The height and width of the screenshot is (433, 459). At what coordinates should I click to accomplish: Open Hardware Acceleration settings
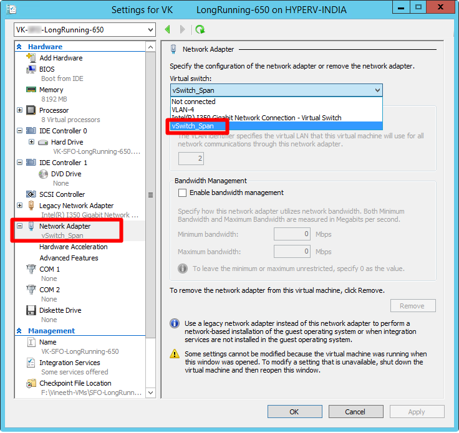pos(73,247)
